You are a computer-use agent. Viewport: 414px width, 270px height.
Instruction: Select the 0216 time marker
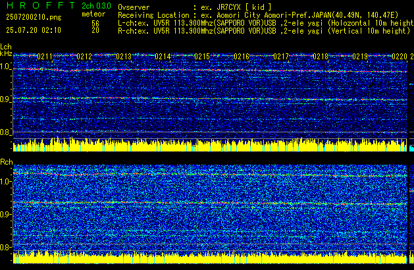pos(242,57)
